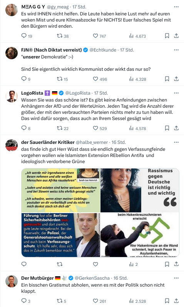This screenshot has width=184, height=307.
Task: Bookmark the LogoRista tweet
Action: click(x=167, y=128)
